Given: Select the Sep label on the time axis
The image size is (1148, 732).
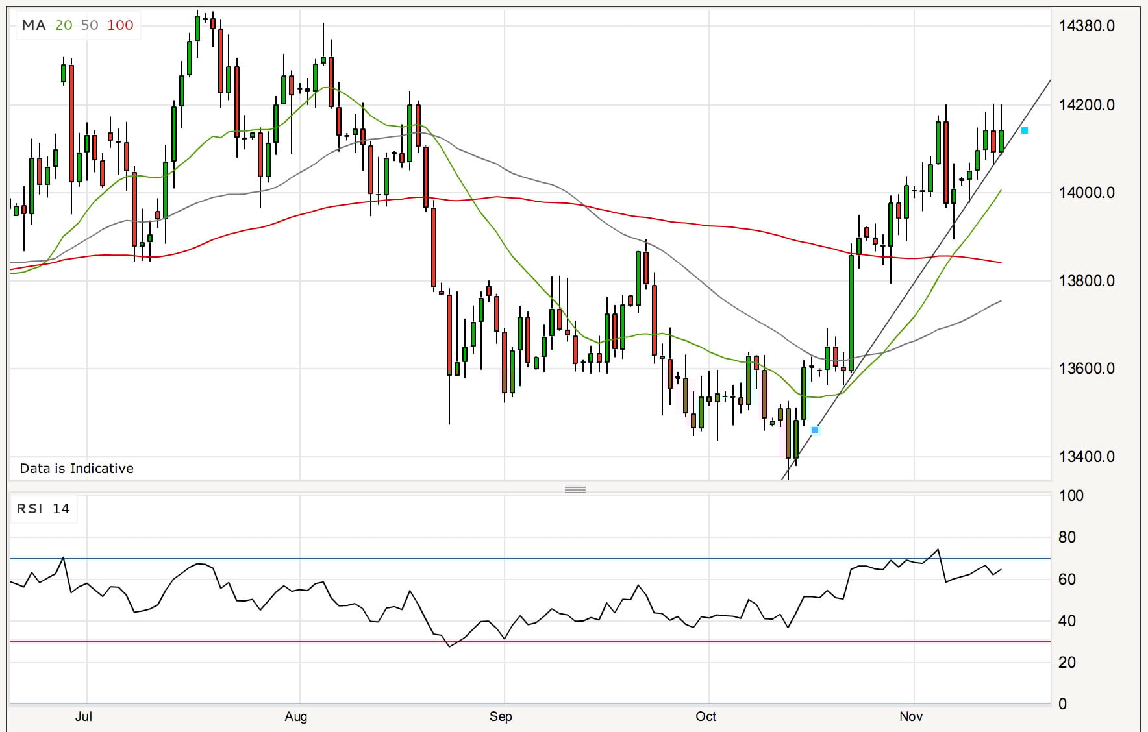Looking at the screenshot, I should [502, 717].
